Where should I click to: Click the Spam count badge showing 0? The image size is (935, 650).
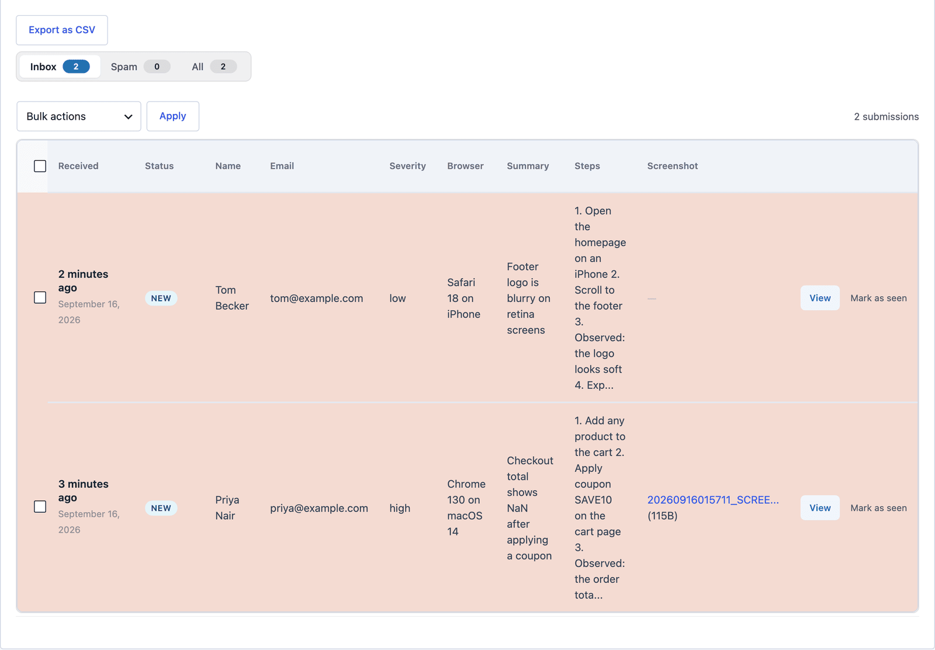pos(157,67)
